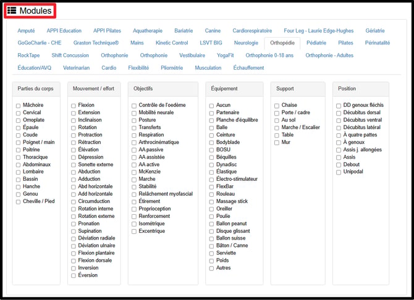
Task: Check the Unipodal position checkbox
Action: point(339,172)
